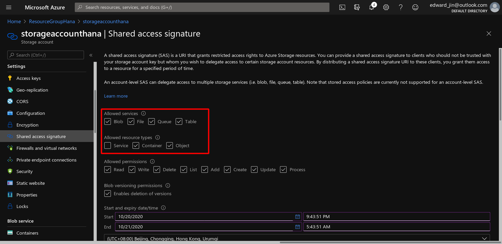Collapse the left settings sidebar
Image resolution: width=502 pixels, height=244 pixels.
[x=91, y=55]
